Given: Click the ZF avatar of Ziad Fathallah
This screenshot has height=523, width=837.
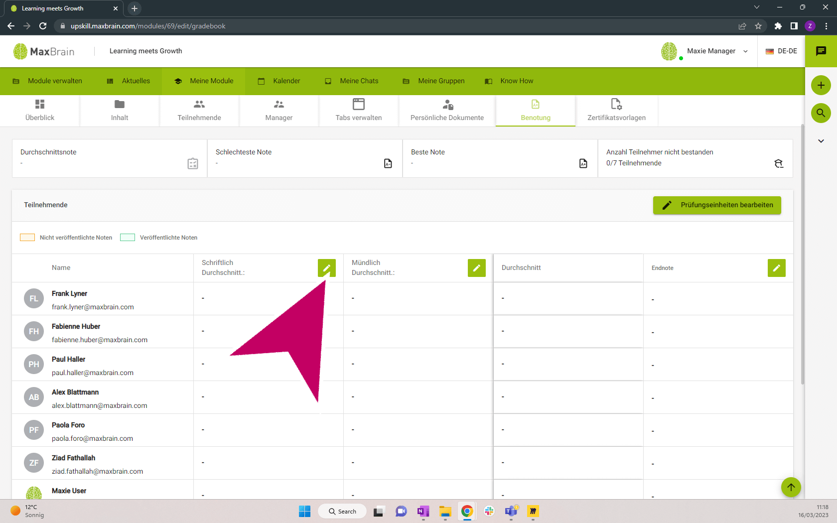Looking at the screenshot, I should point(34,463).
